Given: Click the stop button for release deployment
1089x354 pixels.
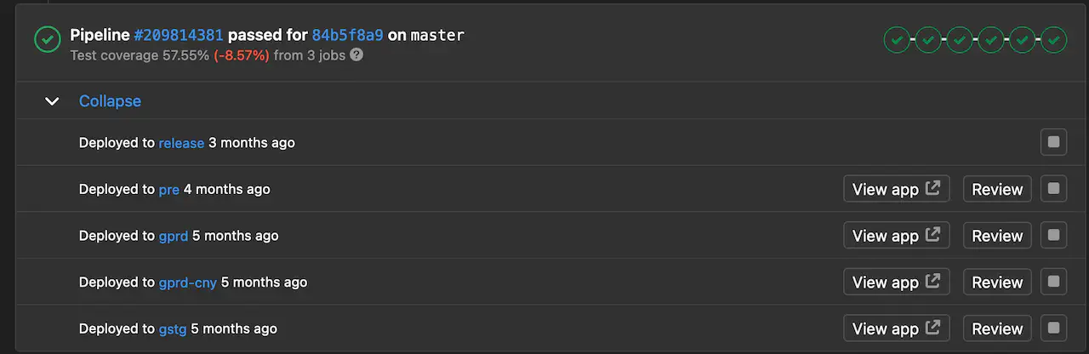Looking at the screenshot, I should coord(1053,142).
